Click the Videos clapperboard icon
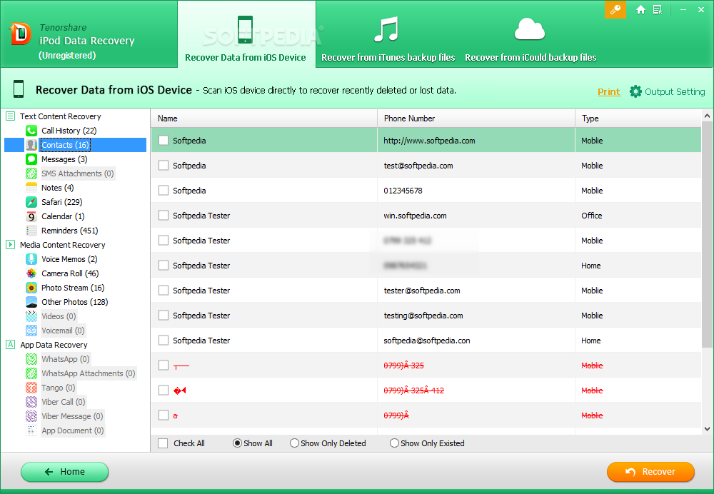 pyautogui.click(x=31, y=316)
